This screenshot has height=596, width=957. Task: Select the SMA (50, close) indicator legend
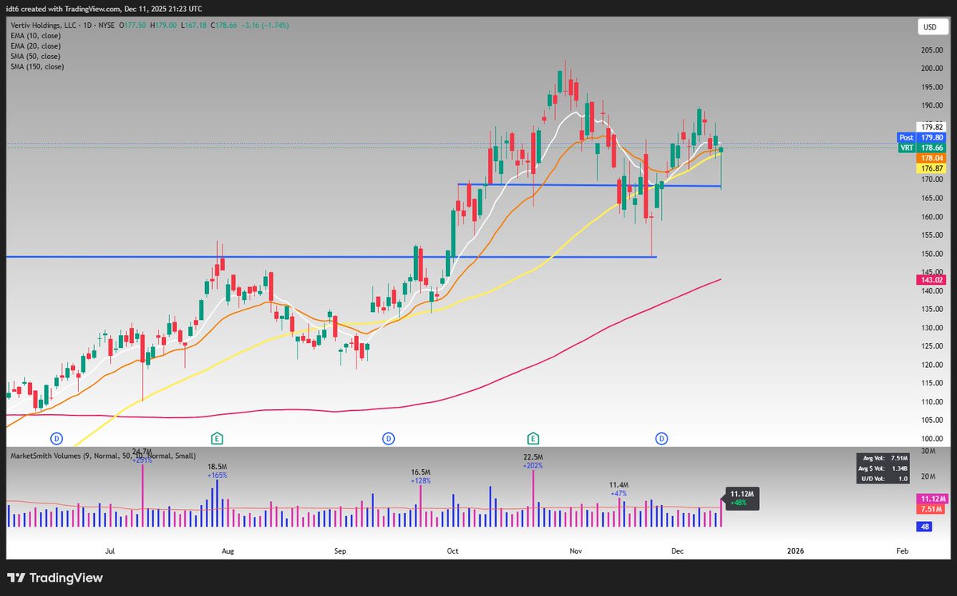point(36,57)
